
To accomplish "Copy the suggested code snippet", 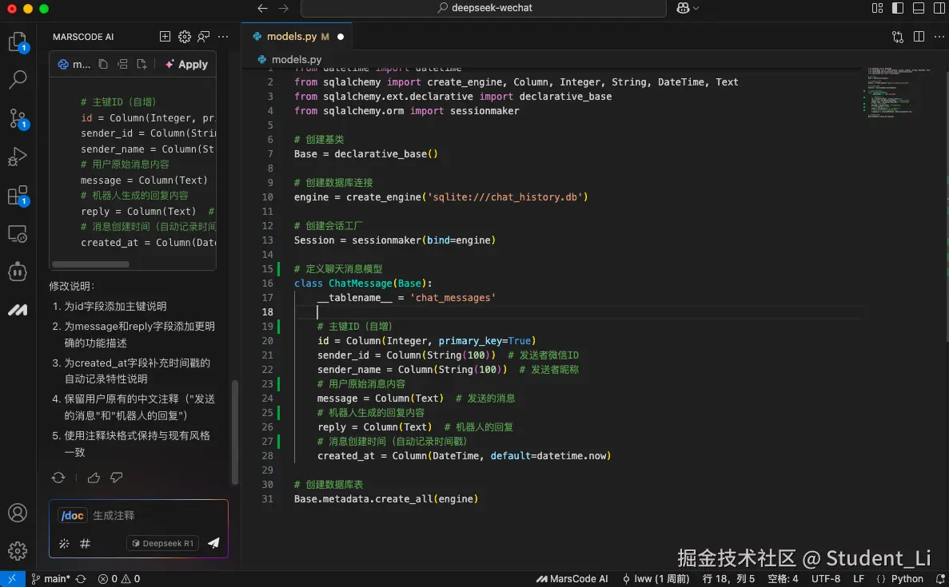I will point(103,63).
